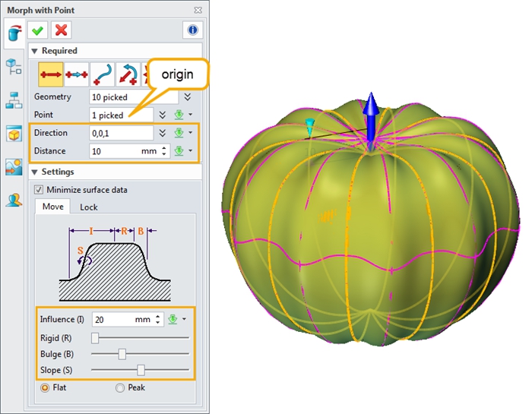The height and width of the screenshot is (414, 532).
Task: Click the I-R-B-S morph profile diagram
Action: [x=115, y=264]
